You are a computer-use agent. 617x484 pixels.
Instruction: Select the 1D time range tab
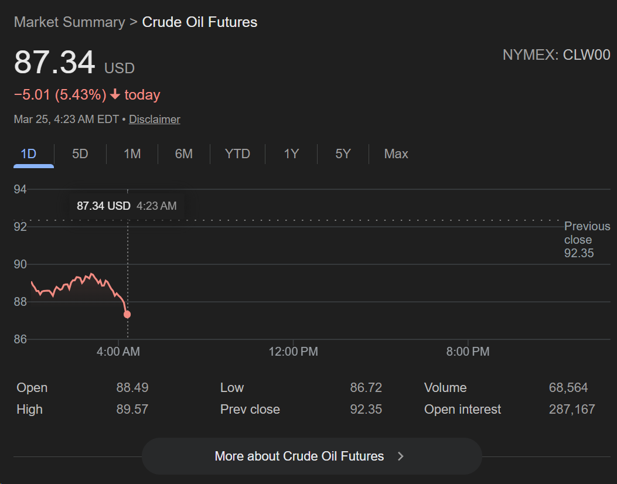pyautogui.click(x=29, y=154)
